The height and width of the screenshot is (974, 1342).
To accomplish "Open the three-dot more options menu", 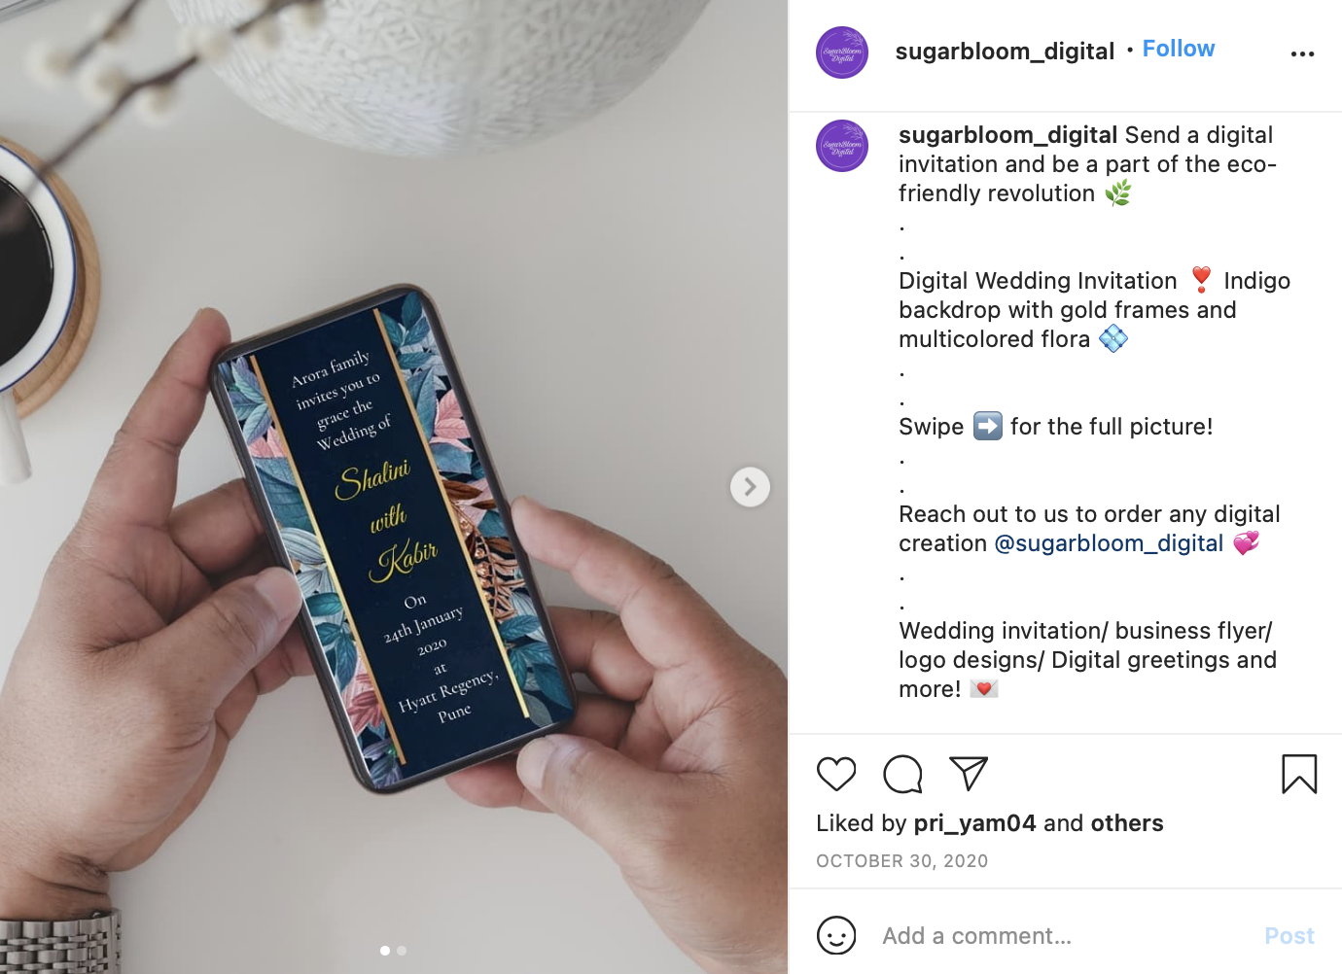I will point(1302,53).
